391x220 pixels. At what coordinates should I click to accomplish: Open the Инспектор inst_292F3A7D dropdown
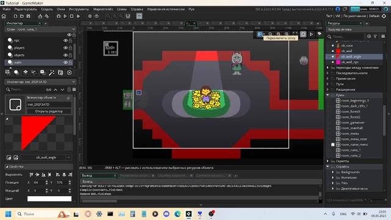point(40,81)
